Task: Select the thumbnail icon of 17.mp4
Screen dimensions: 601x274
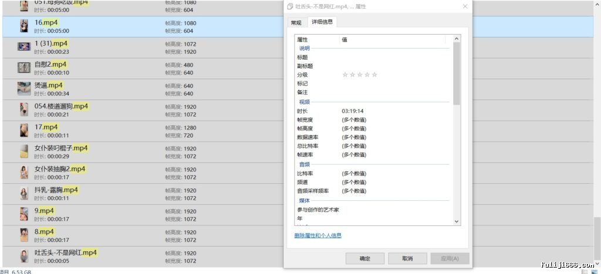Action: pyautogui.click(x=23, y=131)
